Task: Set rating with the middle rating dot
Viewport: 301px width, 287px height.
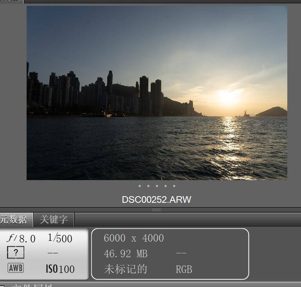Action: 157,186
